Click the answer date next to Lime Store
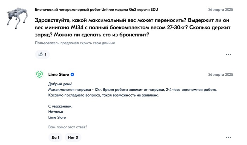This screenshot has width=247, height=145. pos(221,75)
